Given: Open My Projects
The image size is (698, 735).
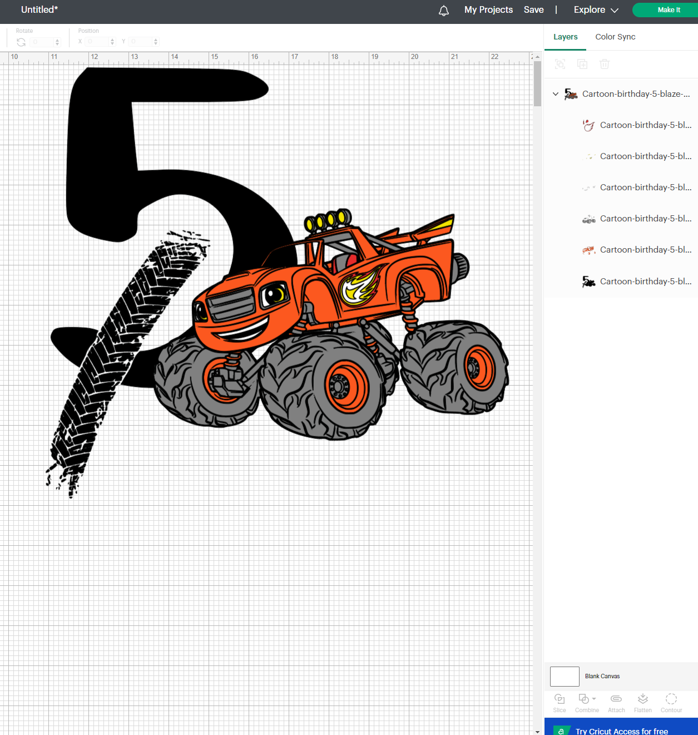Looking at the screenshot, I should [x=488, y=9].
